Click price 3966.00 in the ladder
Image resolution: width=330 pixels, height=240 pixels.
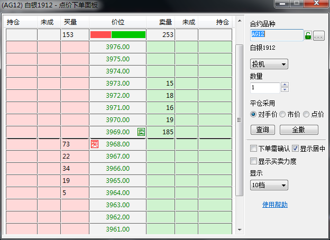click(x=117, y=169)
